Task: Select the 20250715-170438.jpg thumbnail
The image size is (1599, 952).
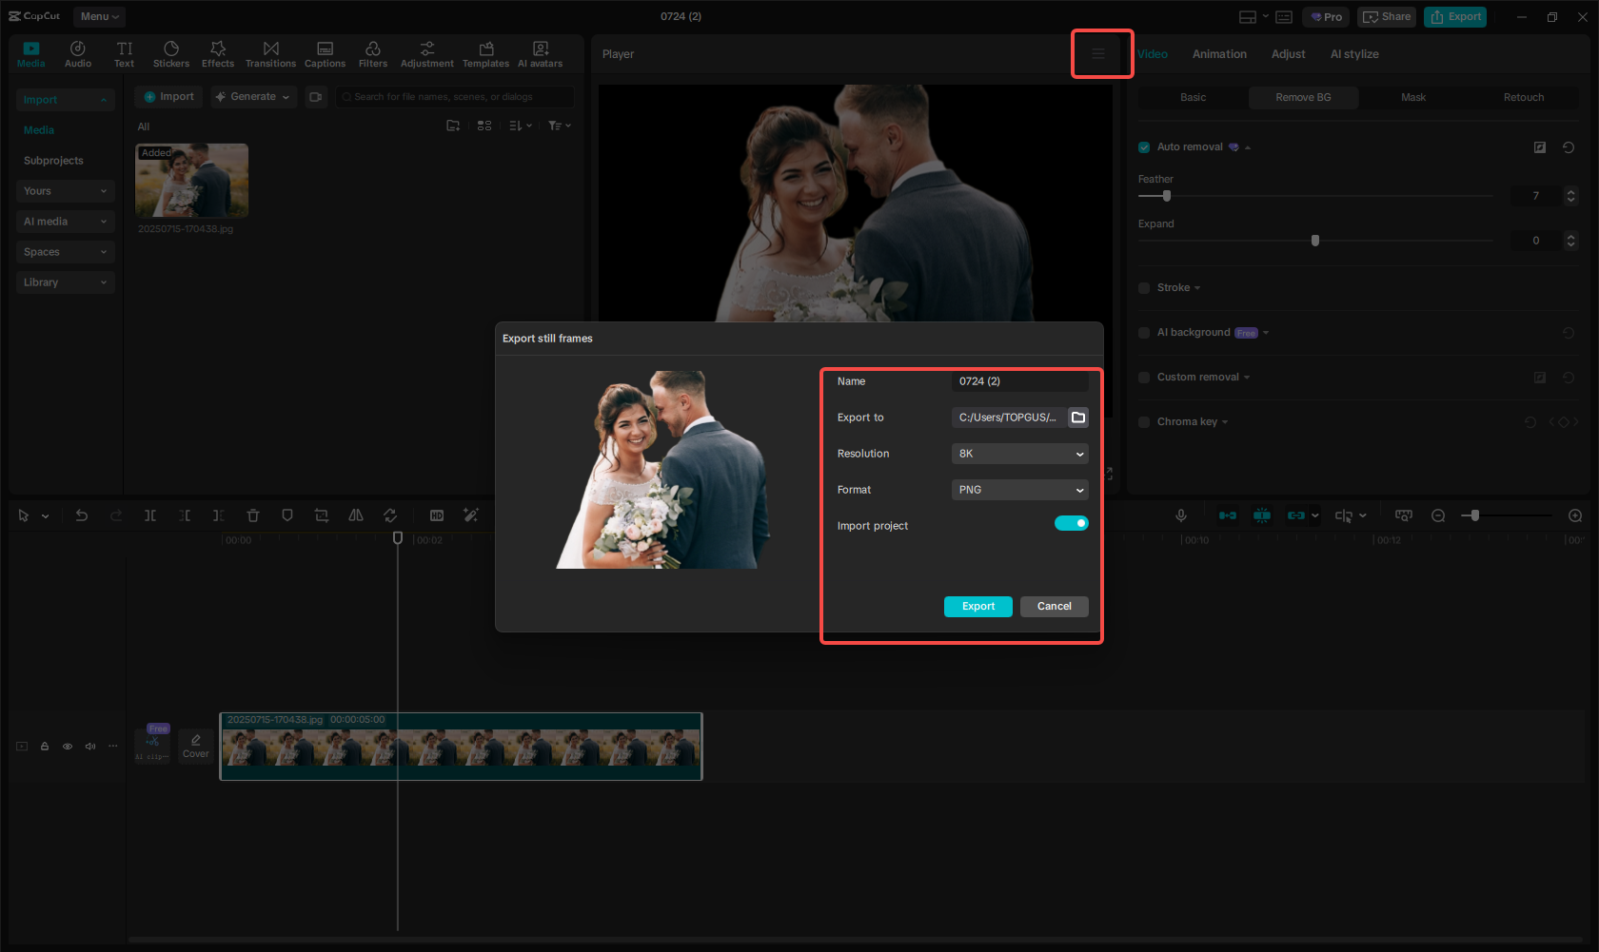Action: pos(191,181)
